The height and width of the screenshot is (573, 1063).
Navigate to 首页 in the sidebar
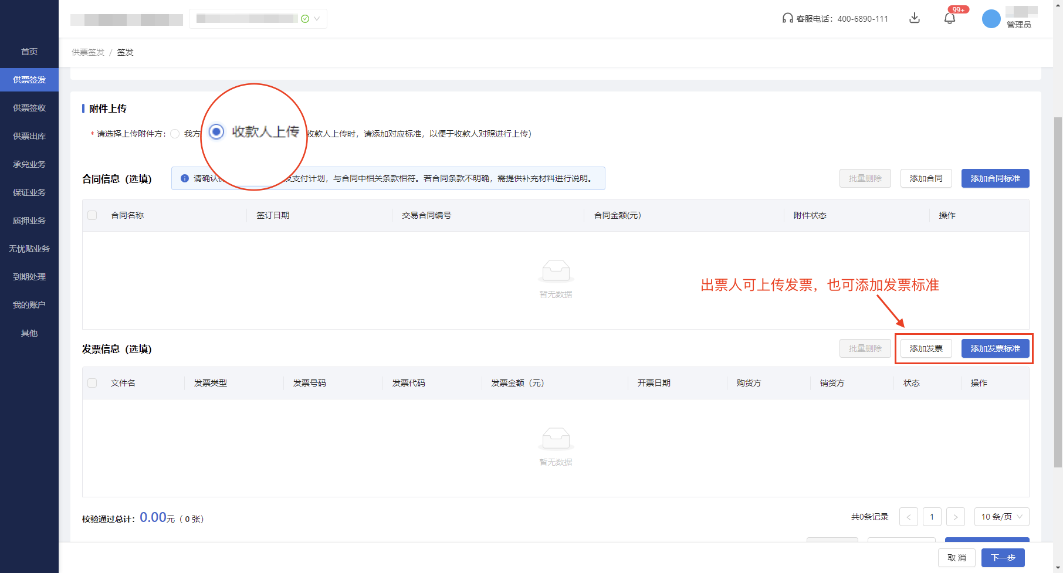(29, 52)
